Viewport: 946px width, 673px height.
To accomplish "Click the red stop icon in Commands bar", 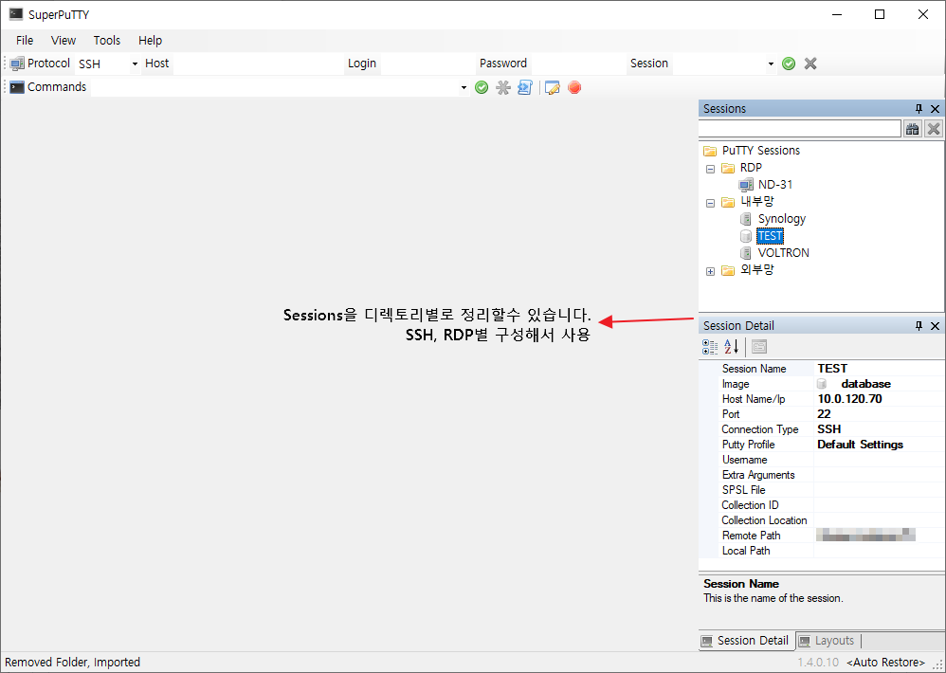I will [x=574, y=88].
